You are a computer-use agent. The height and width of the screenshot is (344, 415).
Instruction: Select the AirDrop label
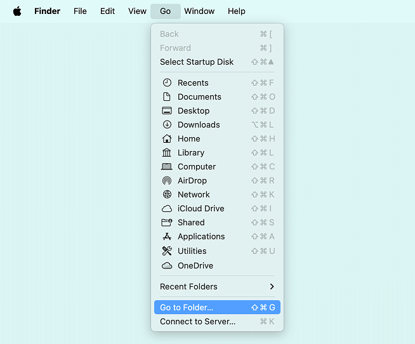click(x=192, y=181)
